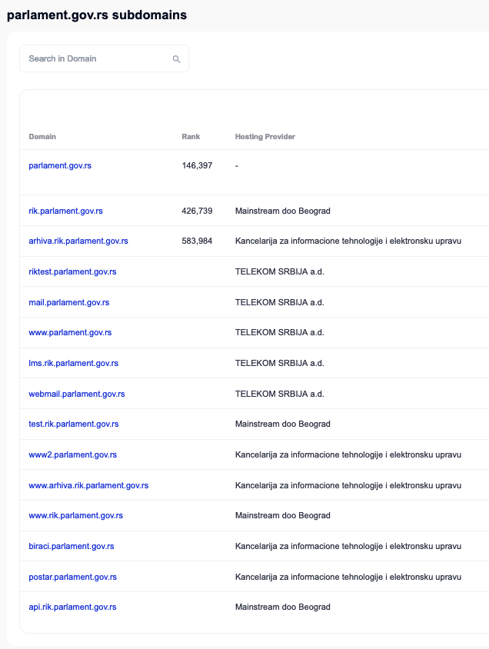
Task: Open rik.parlament.gov.rs link
Action: pos(65,211)
